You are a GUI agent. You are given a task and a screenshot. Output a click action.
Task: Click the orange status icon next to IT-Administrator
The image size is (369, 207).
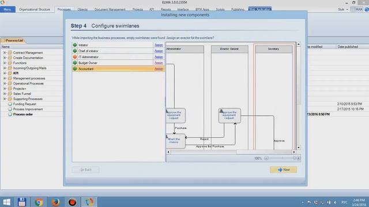75,57
